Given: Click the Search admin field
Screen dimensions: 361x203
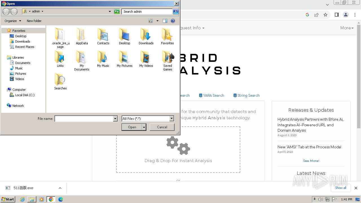Looking at the screenshot, I should click(147, 12).
